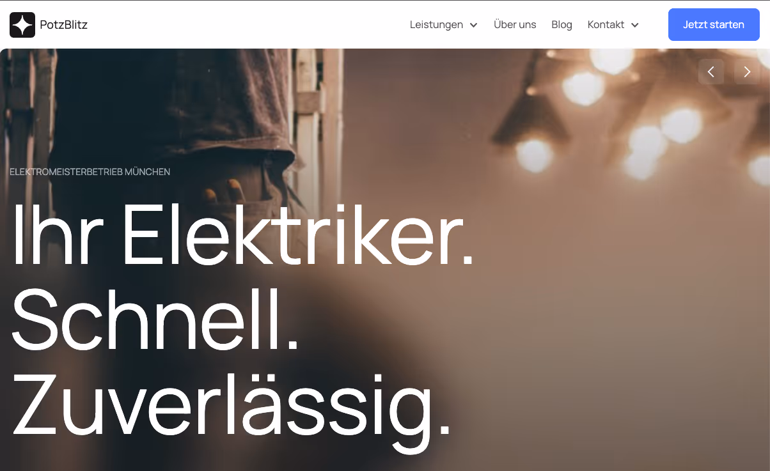
Task: Advance to next hero slide arrow
Action: 747,72
